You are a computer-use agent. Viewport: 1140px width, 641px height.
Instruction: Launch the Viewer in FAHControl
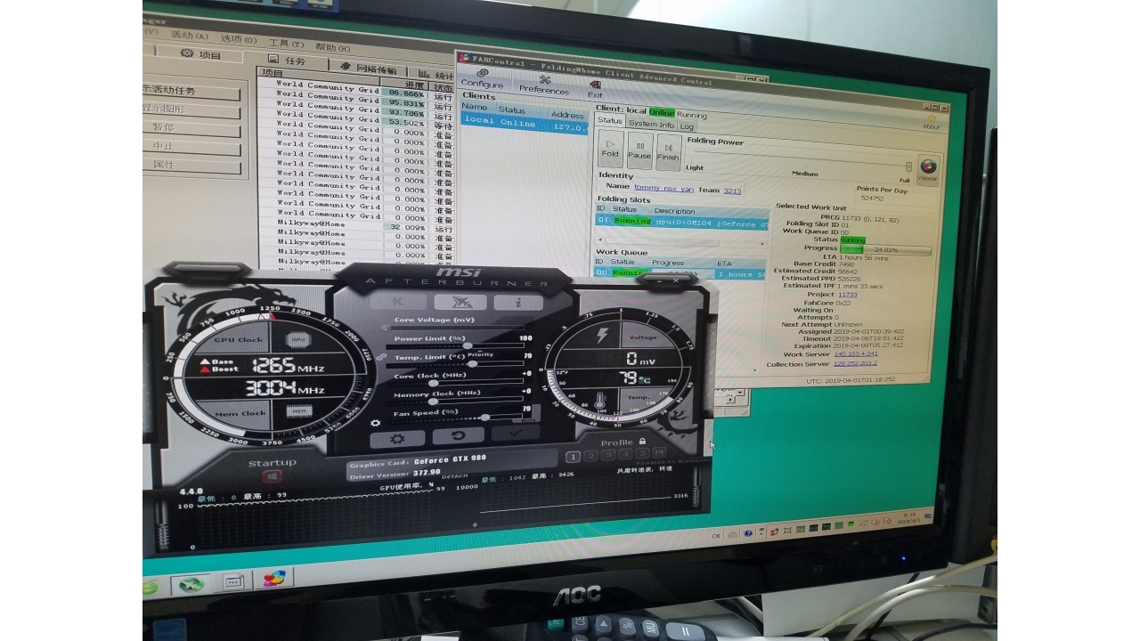[x=927, y=170]
